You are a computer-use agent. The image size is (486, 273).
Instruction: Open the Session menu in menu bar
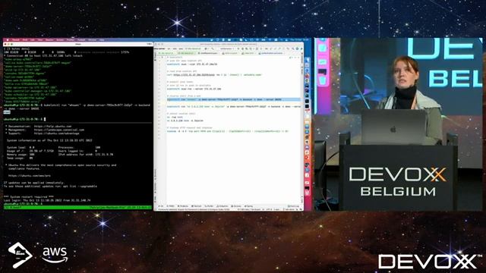(49, 40)
